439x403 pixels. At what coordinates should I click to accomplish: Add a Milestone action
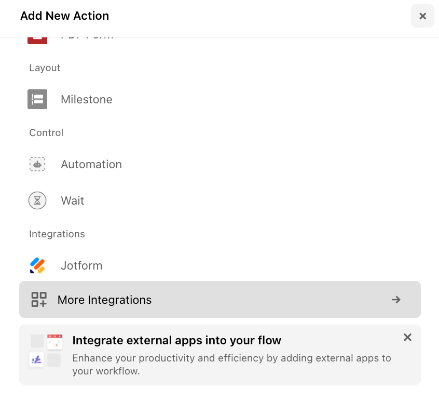86,99
